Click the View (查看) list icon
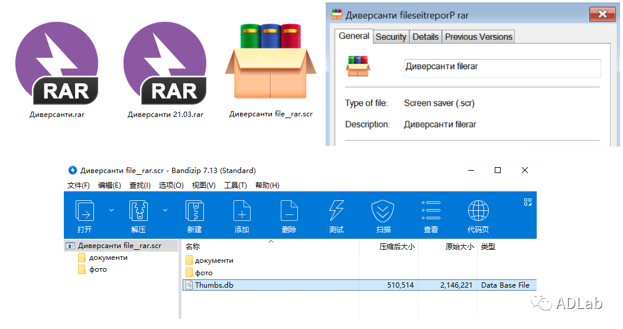 (431, 211)
